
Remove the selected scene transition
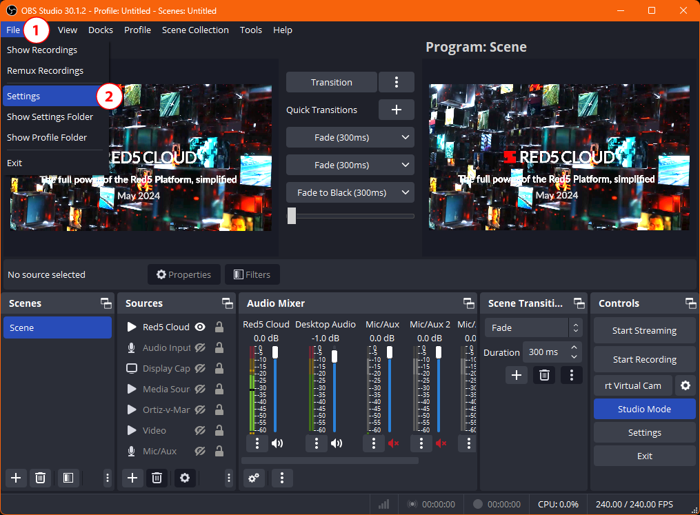(x=544, y=375)
